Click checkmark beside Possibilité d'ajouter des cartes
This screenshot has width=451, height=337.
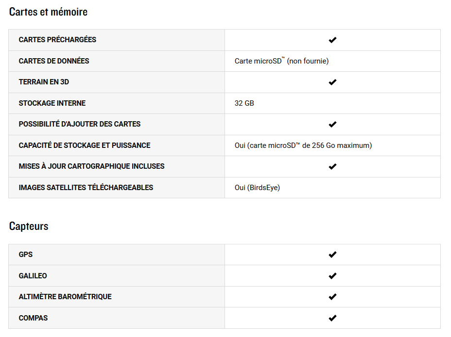click(x=332, y=124)
